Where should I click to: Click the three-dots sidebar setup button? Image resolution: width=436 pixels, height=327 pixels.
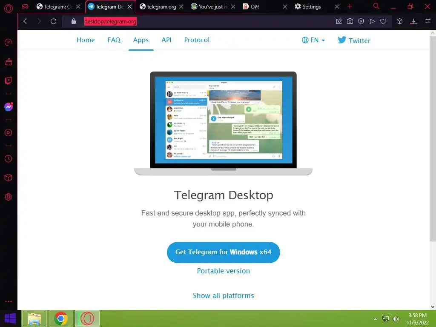[9, 301]
